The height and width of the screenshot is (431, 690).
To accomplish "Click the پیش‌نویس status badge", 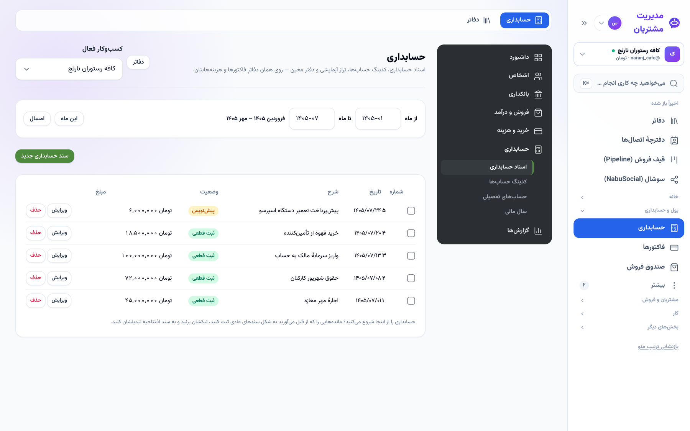I will pos(203,211).
